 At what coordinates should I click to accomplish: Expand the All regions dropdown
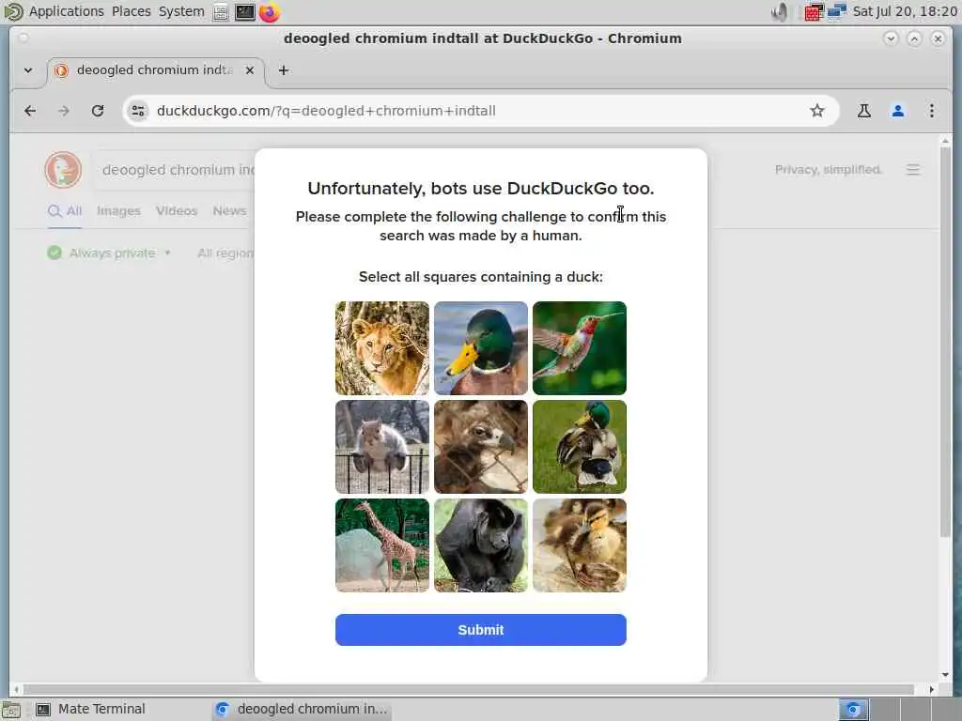(225, 253)
